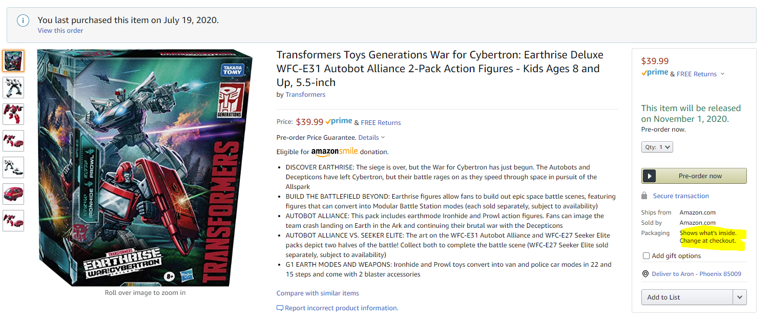This screenshot has width=771, height=320.
Task: Enable the Add gift options checkbox
Action: (x=647, y=255)
